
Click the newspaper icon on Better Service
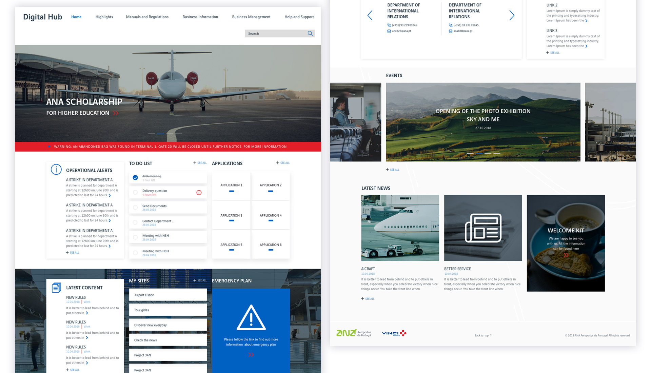tap(483, 228)
